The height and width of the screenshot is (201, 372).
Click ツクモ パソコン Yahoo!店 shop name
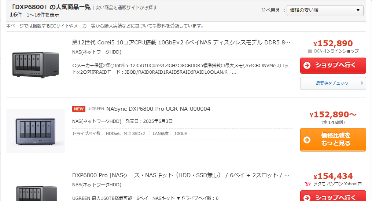(337, 184)
